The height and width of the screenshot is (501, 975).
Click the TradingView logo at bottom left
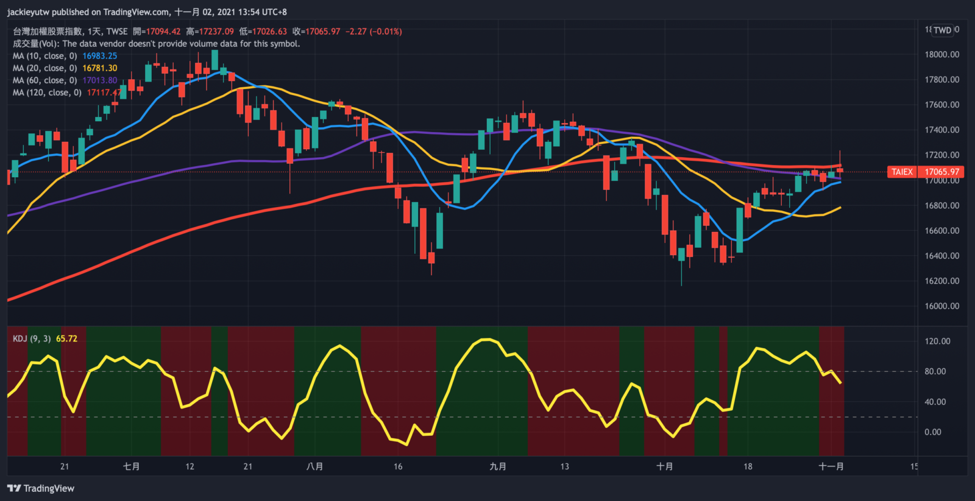tap(41, 488)
